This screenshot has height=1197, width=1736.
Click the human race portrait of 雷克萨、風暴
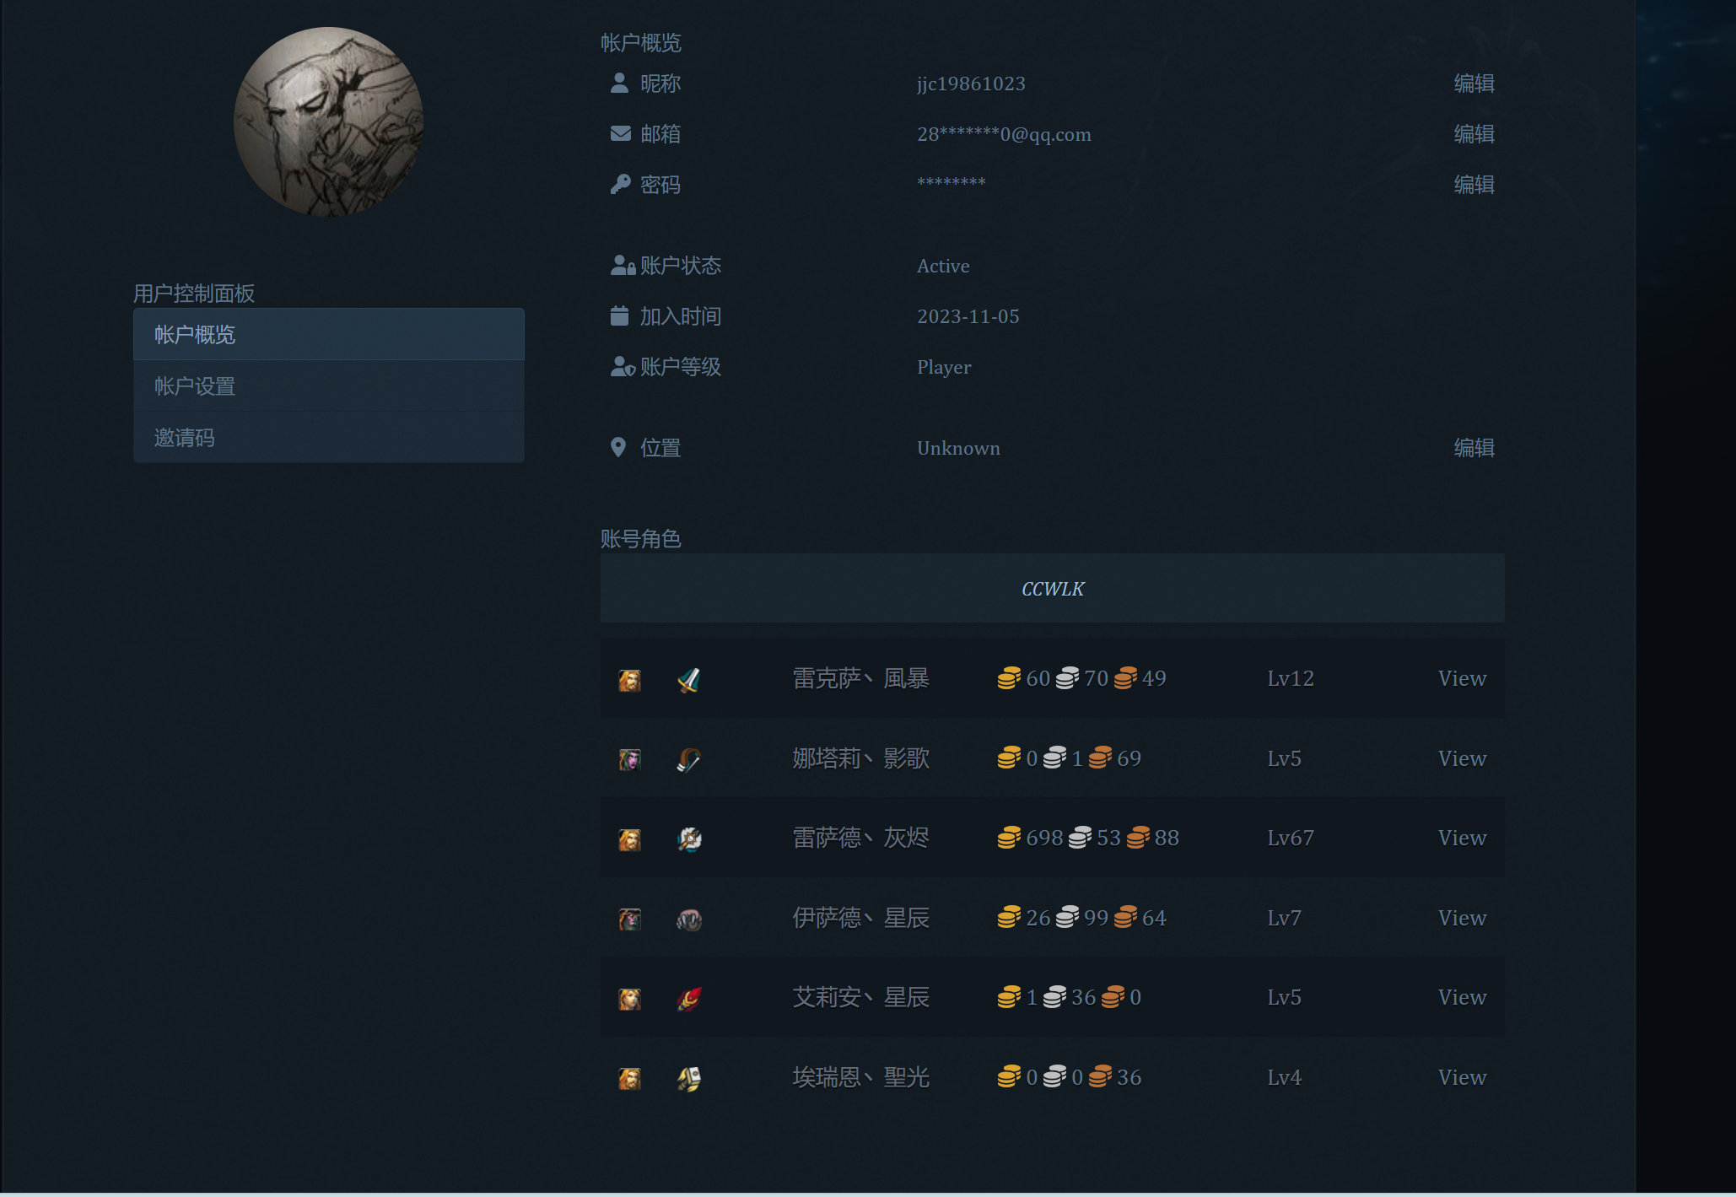tap(629, 678)
